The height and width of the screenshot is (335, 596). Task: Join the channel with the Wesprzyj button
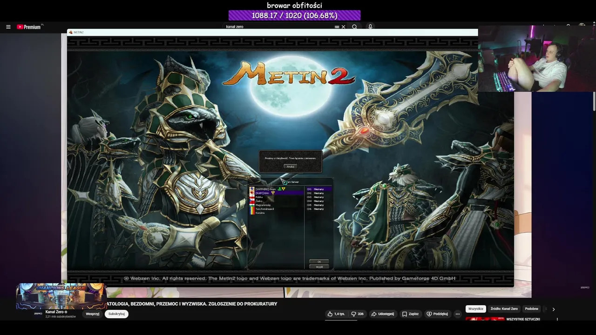coord(92,314)
